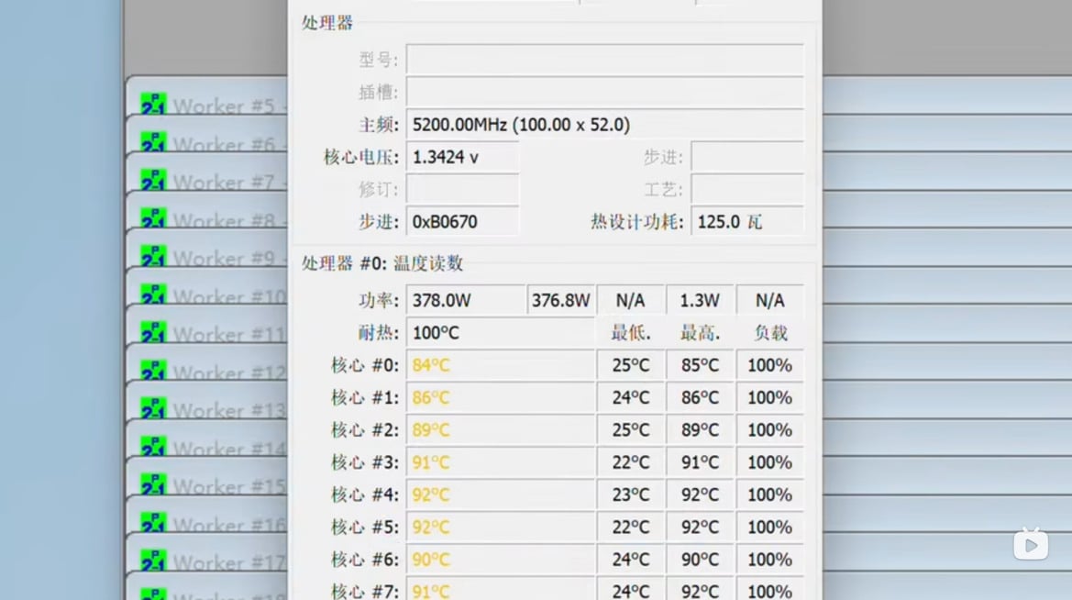Click the 主频 5200.00MHz frequency field
Screen dimensions: 1072x600
[x=605, y=125]
